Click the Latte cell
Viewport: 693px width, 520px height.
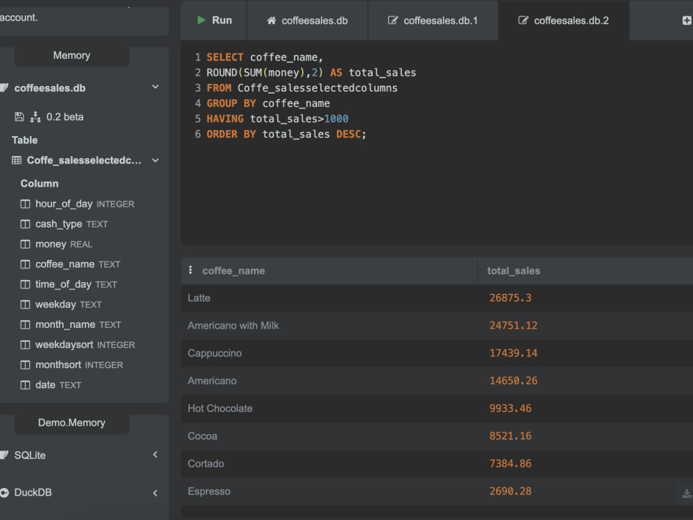click(x=199, y=298)
